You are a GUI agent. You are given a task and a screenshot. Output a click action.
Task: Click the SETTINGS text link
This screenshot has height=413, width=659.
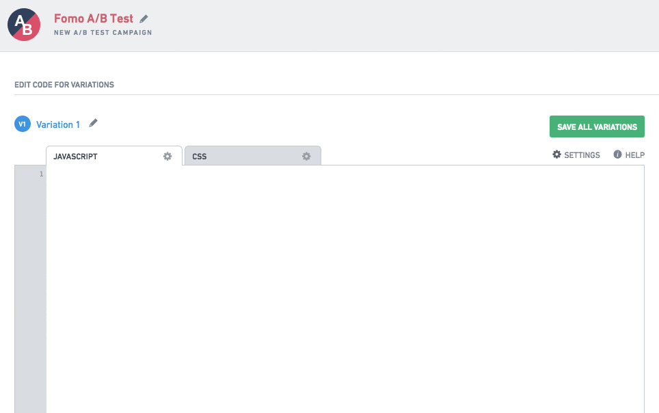(582, 155)
